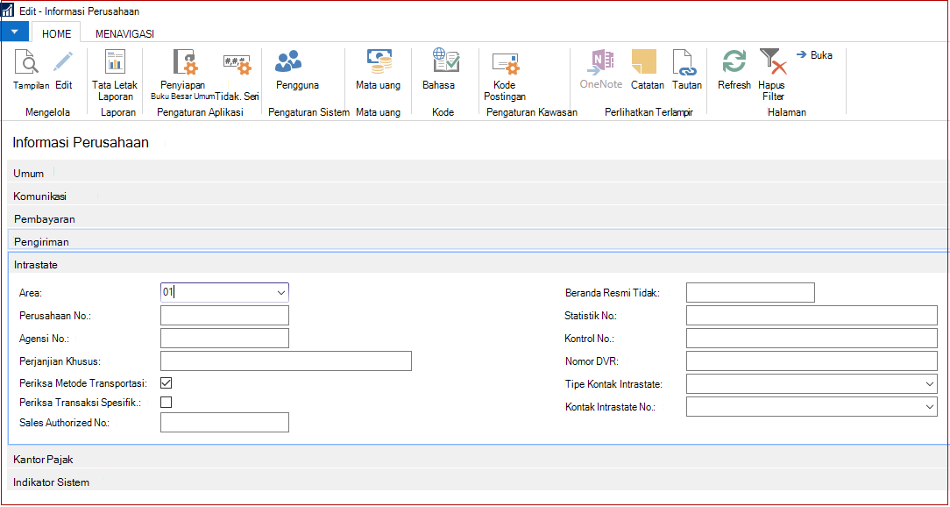
Task: Switch to the MENAVIGASI ribbon tab
Action: (x=124, y=34)
